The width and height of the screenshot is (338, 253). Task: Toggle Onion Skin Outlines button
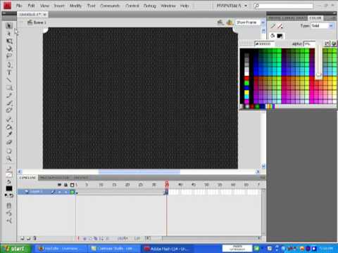pyautogui.click(x=96, y=238)
